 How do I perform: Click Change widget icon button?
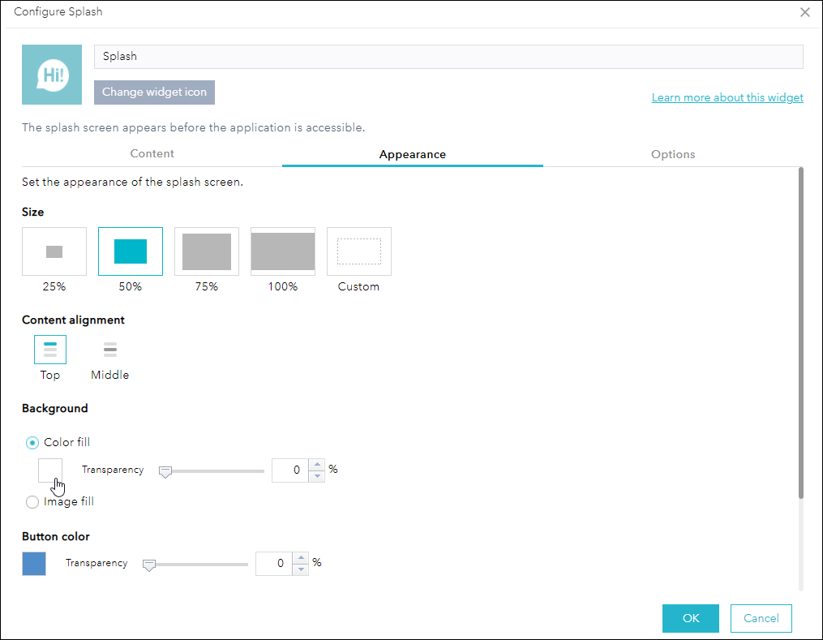tap(154, 92)
